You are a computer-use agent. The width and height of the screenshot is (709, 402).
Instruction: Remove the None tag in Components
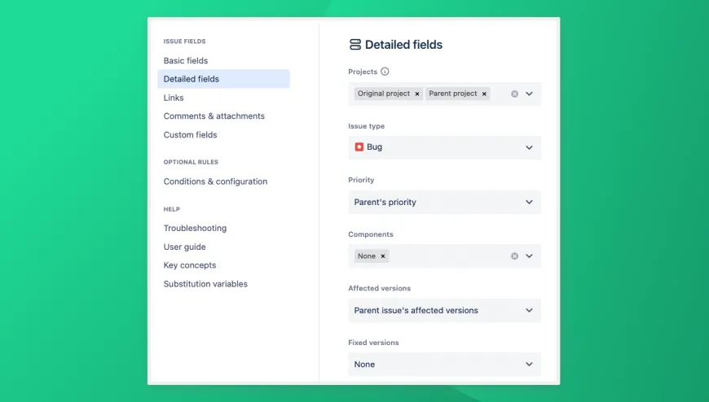[383, 256]
